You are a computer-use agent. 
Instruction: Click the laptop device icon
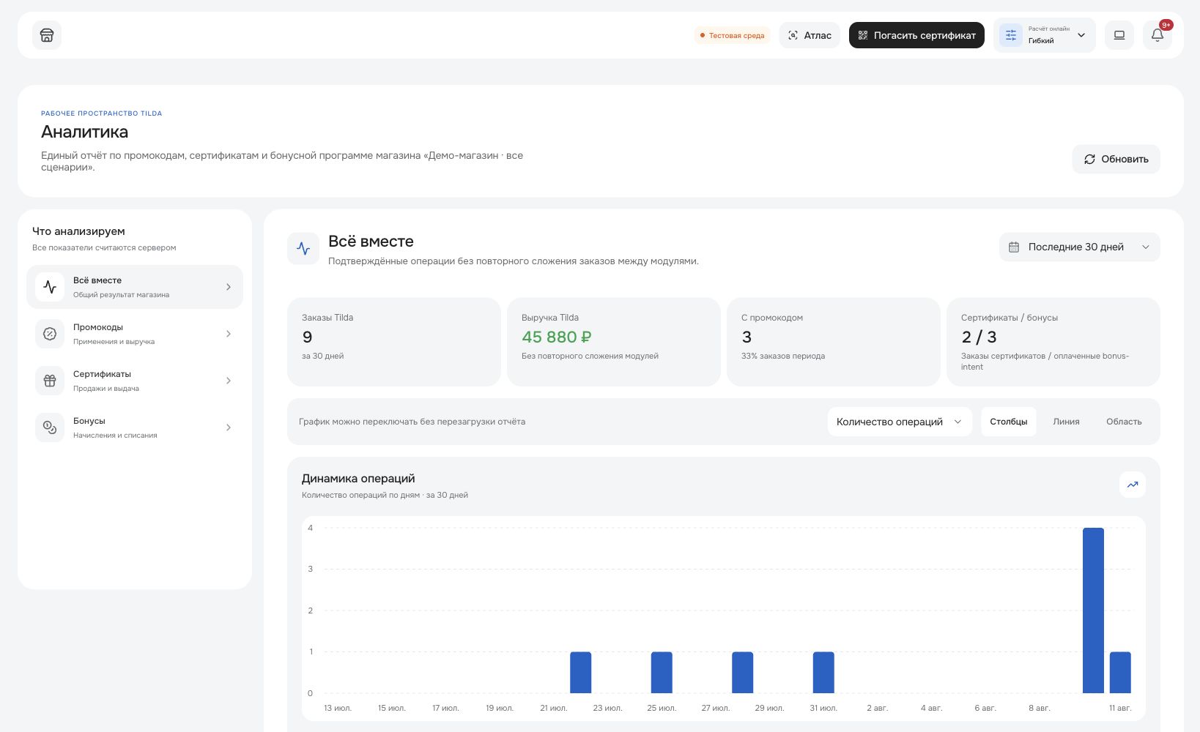click(1119, 35)
